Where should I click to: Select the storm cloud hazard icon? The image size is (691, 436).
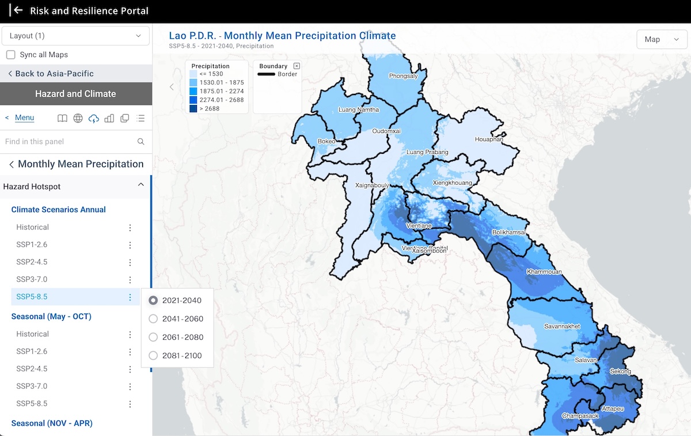click(93, 118)
